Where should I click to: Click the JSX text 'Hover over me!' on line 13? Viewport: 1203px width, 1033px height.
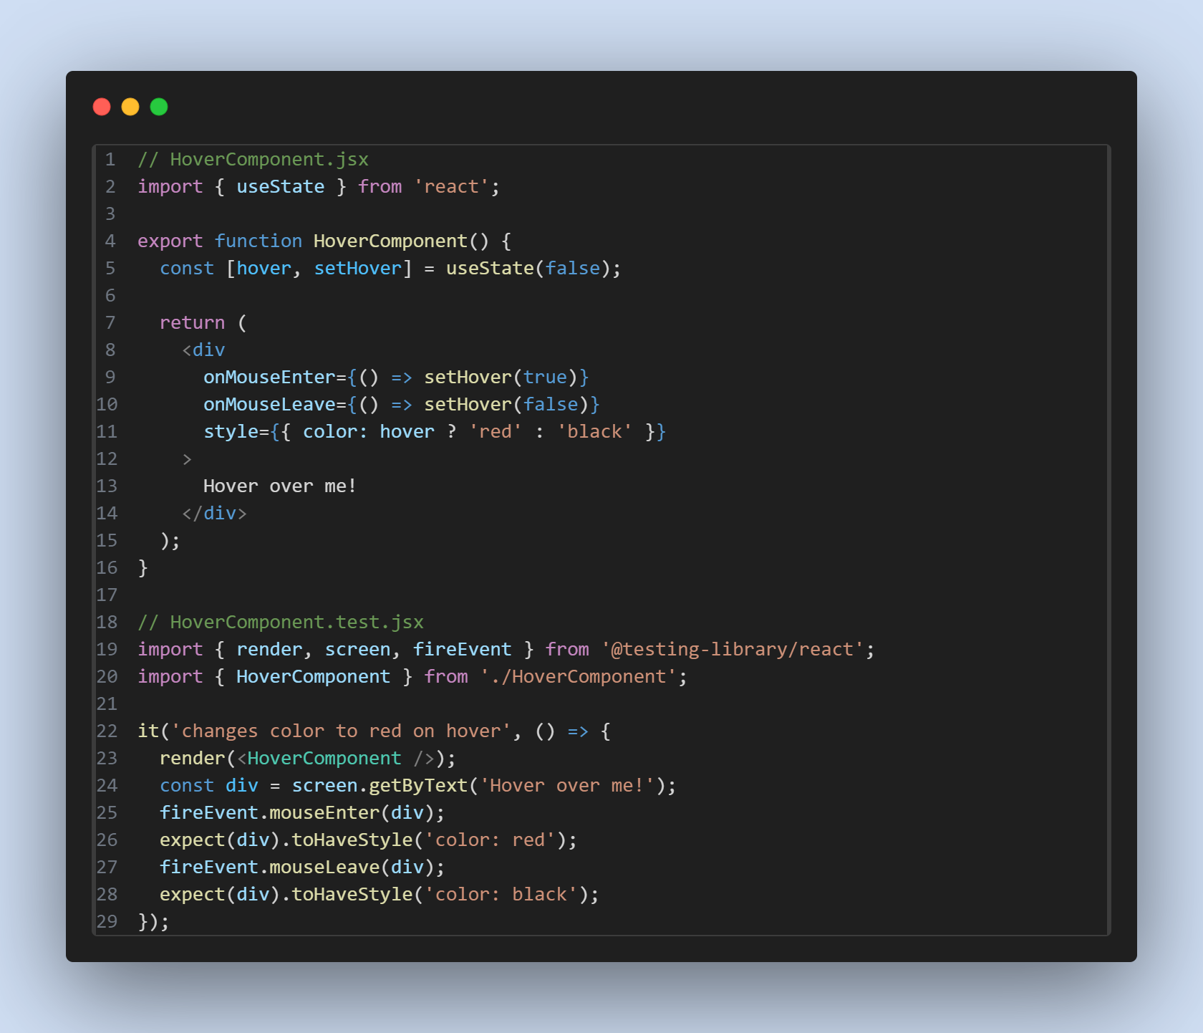pos(280,486)
